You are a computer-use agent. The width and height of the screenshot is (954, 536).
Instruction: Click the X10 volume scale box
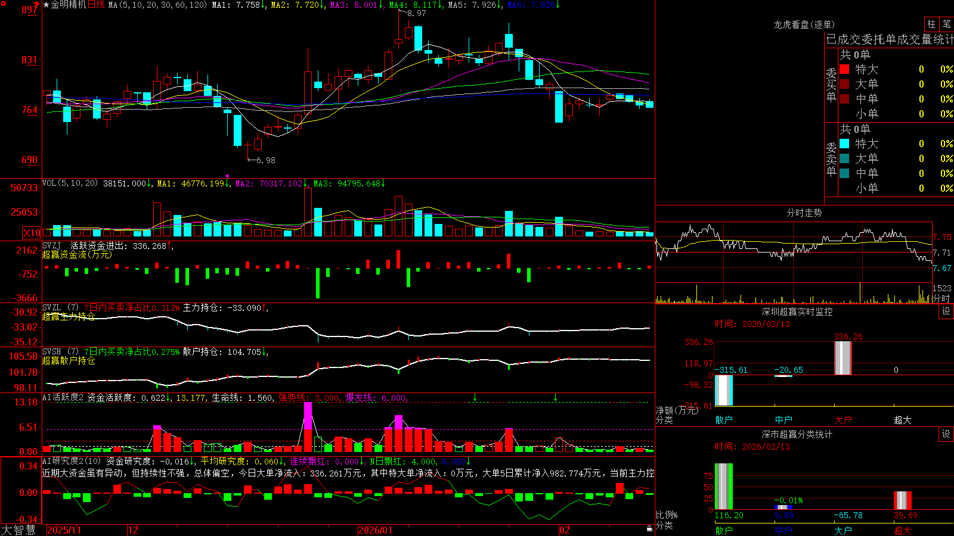pyautogui.click(x=32, y=233)
